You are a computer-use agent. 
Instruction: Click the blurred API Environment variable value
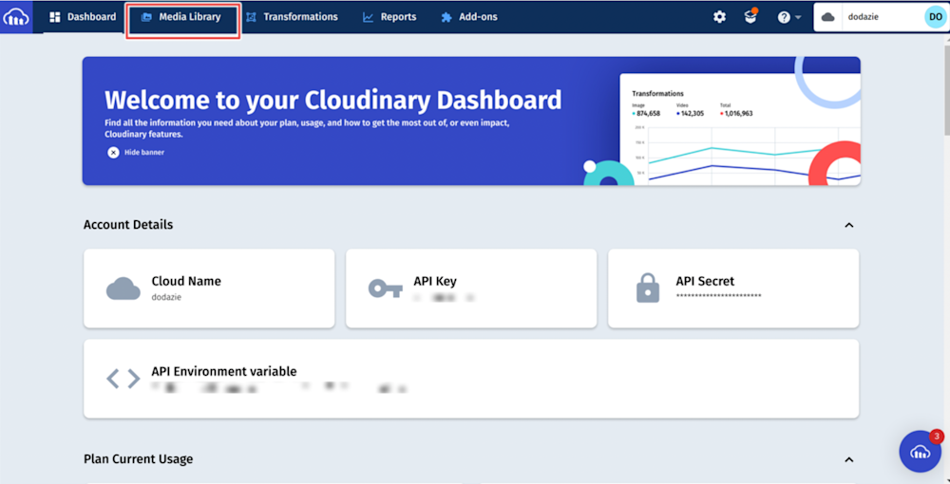[x=278, y=388]
